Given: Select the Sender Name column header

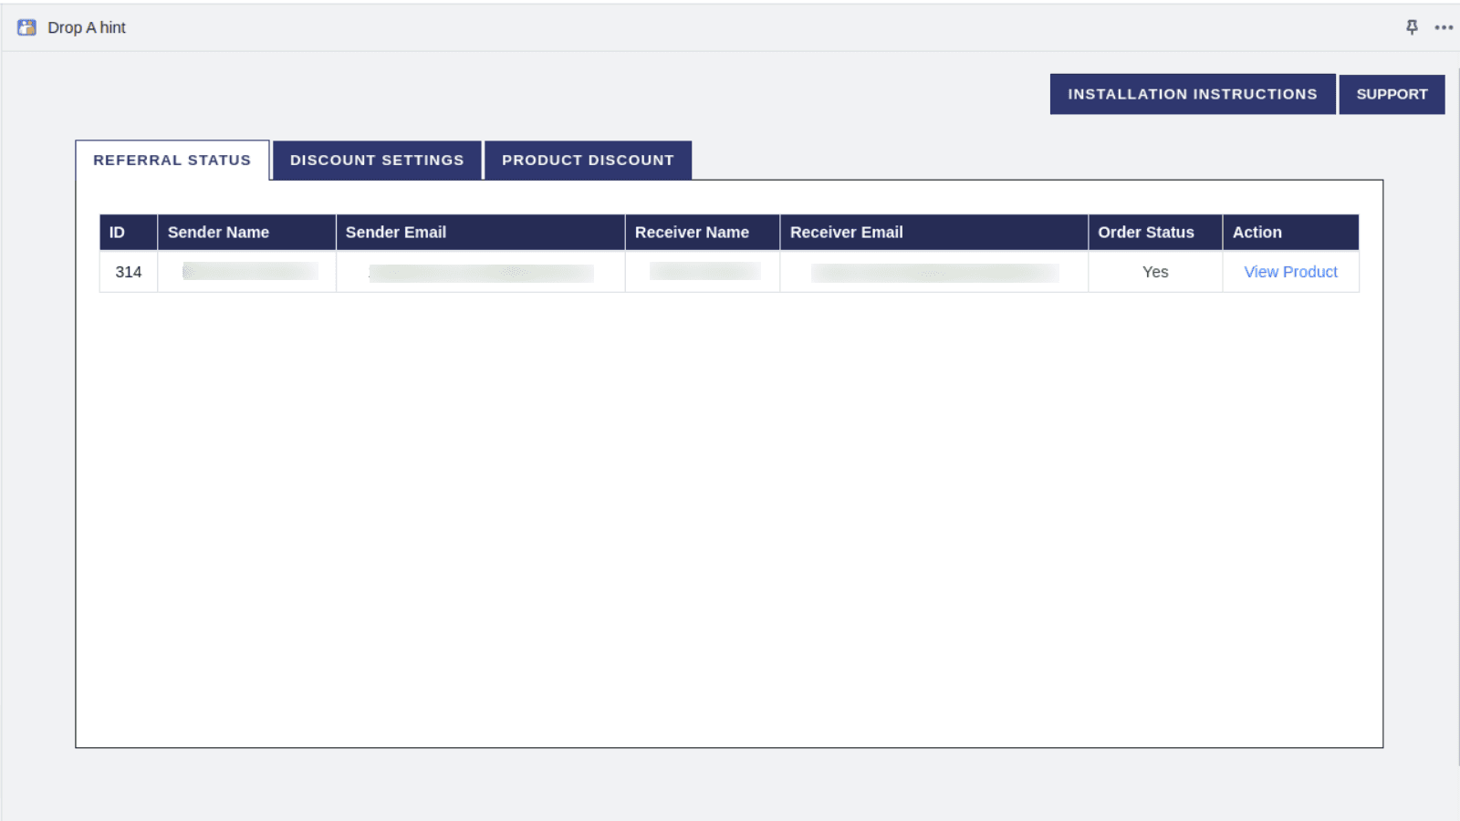Looking at the screenshot, I should pyautogui.click(x=218, y=233).
